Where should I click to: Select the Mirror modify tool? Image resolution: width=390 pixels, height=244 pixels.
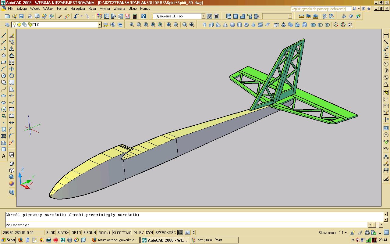point(12,49)
